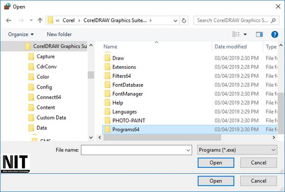Open the Organize menu

point(21,34)
